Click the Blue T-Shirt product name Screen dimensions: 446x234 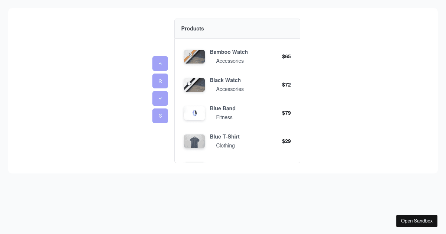click(224, 137)
